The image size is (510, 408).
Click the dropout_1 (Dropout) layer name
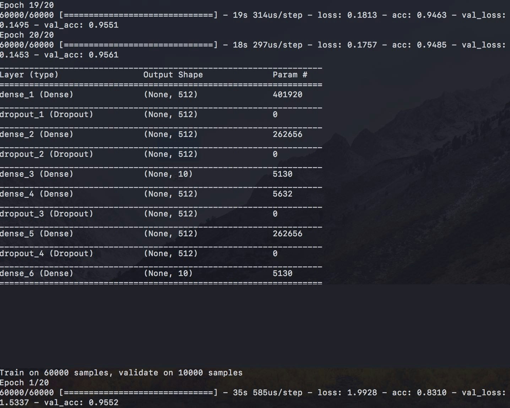point(47,114)
